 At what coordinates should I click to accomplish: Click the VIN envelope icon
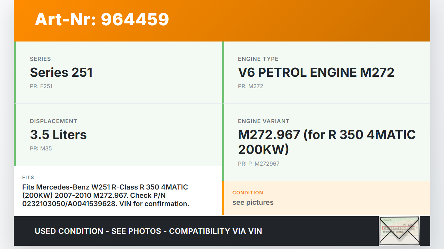tap(399, 231)
